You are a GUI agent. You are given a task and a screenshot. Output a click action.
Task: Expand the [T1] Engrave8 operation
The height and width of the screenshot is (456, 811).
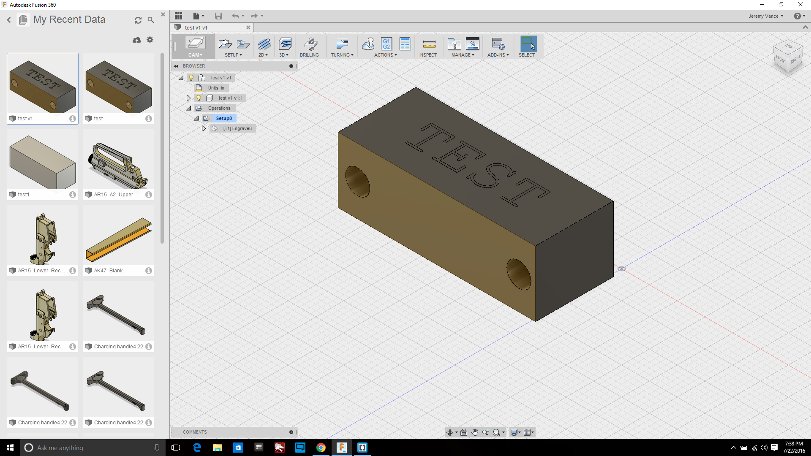204,128
